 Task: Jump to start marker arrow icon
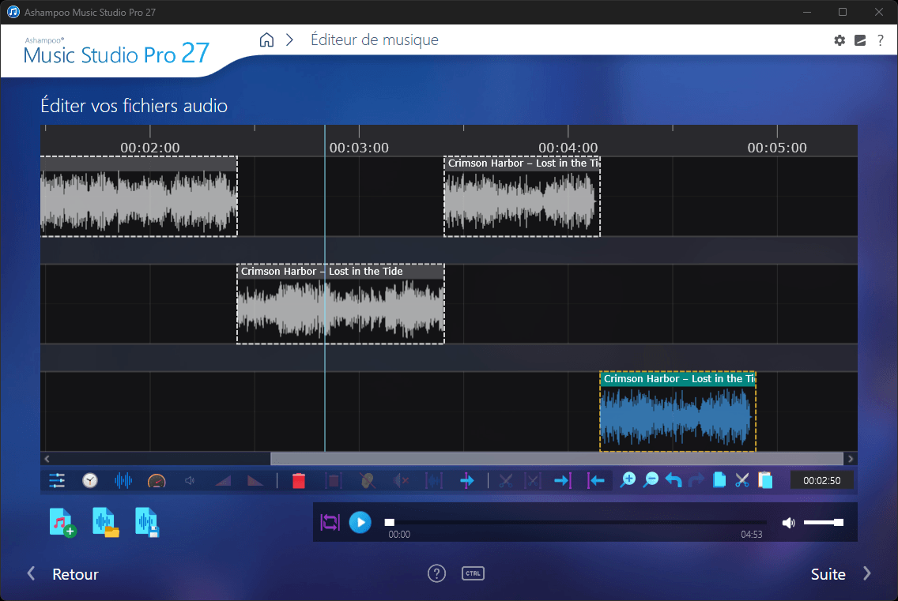(595, 480)
